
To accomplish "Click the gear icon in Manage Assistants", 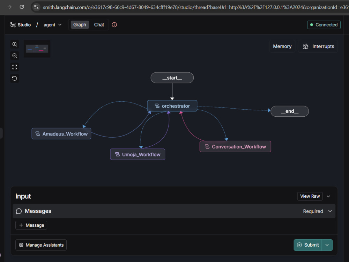I will [21, 245].
